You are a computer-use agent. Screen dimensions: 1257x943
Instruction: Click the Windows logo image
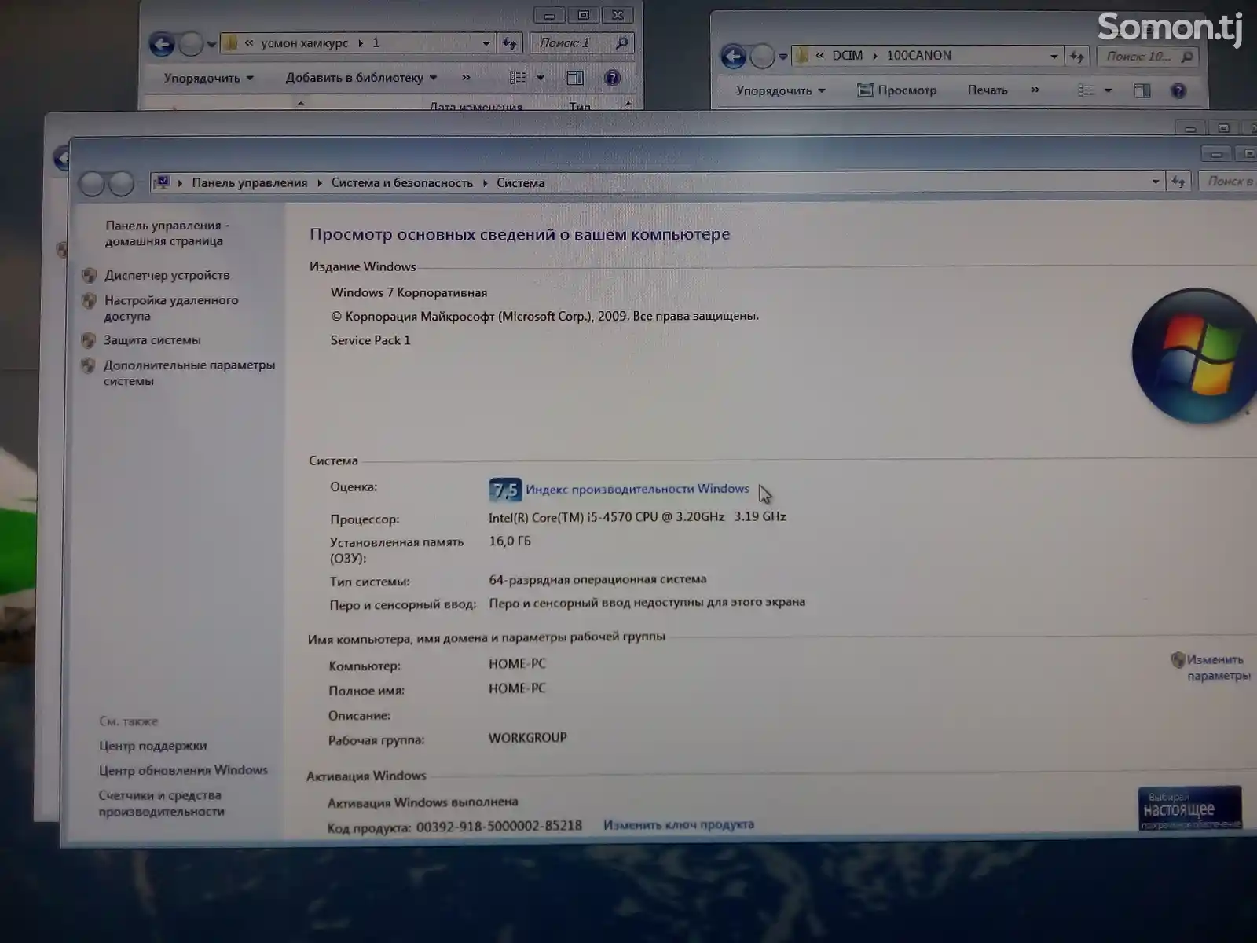coord(1194,355)
